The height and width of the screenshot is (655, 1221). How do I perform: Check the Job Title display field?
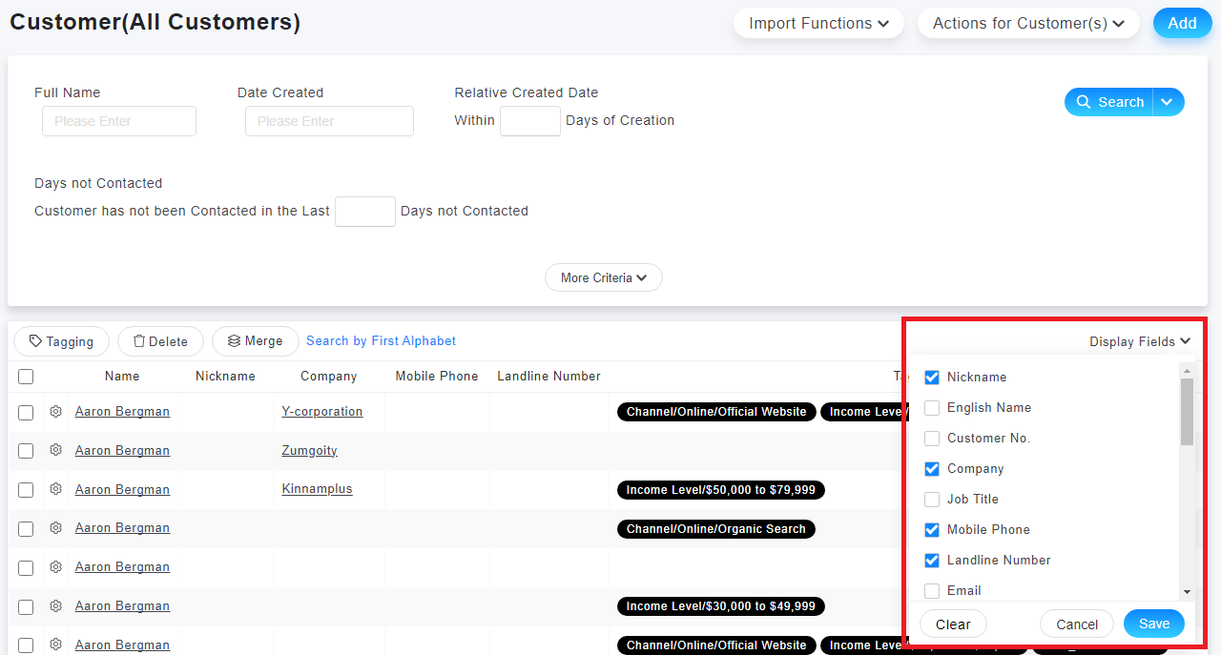(x=932, y=500)
